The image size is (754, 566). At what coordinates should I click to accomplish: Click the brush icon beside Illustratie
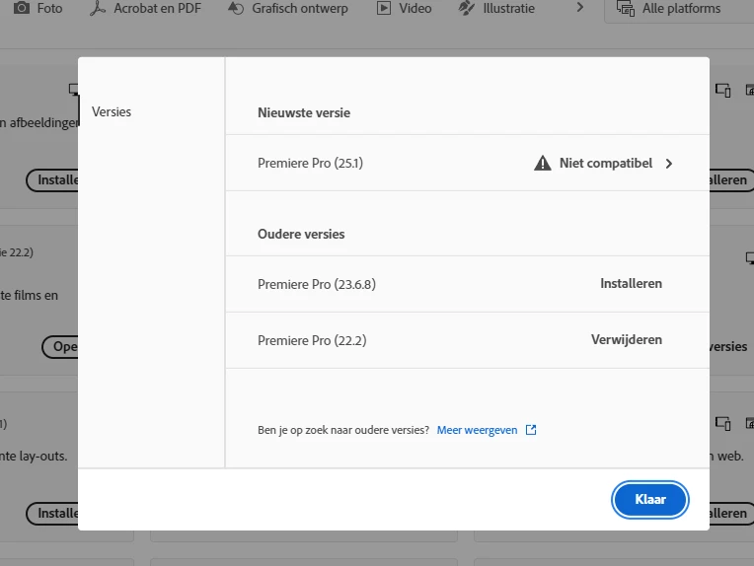467,8
